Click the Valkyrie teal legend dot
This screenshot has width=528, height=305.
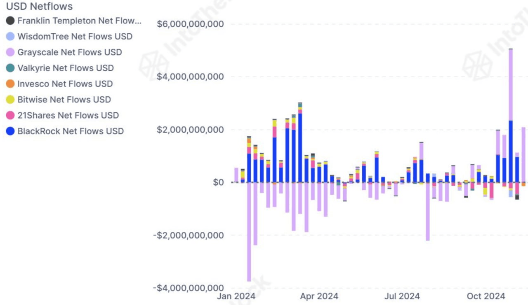click(x=10, y=68)
